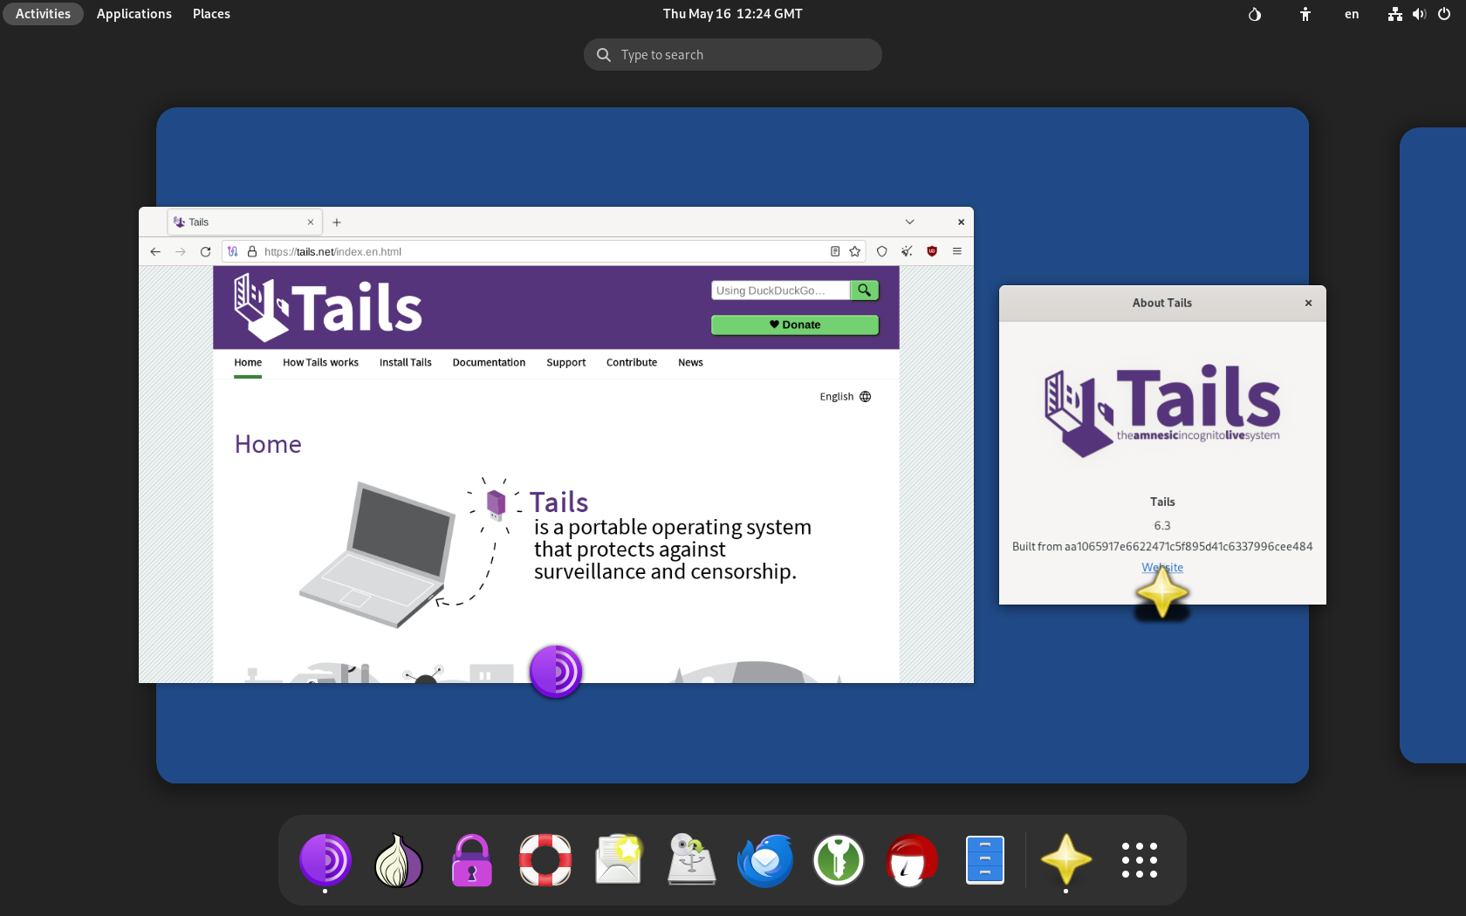Click the green Donate button
The height and width of the screenshot is (916, 1466).
pos(795,325)
